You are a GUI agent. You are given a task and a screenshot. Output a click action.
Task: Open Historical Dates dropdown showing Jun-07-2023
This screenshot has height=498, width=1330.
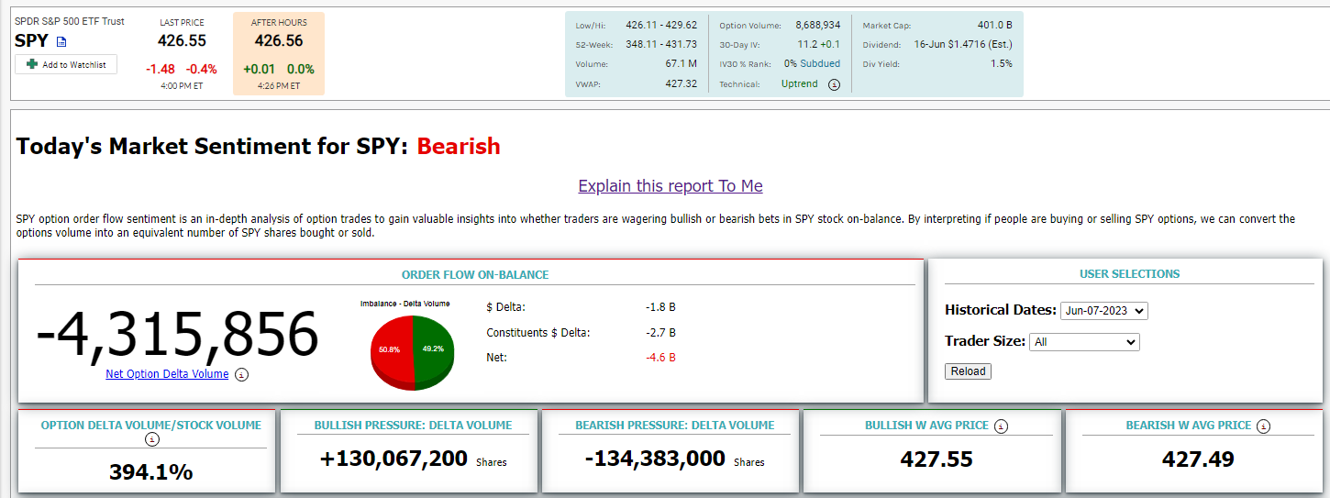pos(1104,311)
